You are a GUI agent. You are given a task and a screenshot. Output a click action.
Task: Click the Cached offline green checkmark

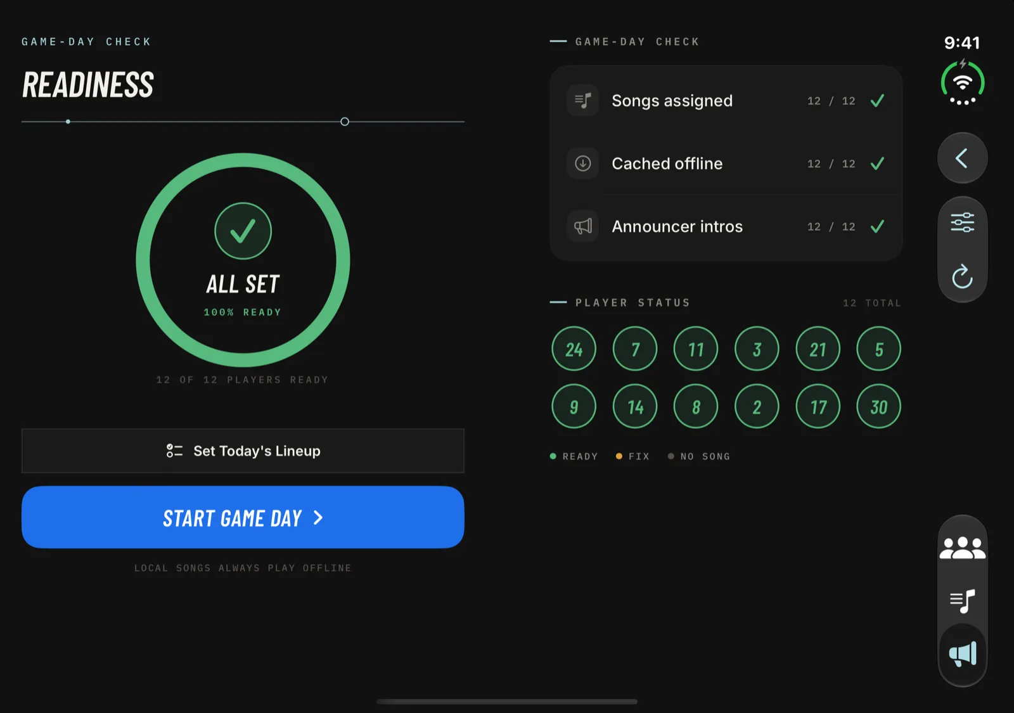877,164
